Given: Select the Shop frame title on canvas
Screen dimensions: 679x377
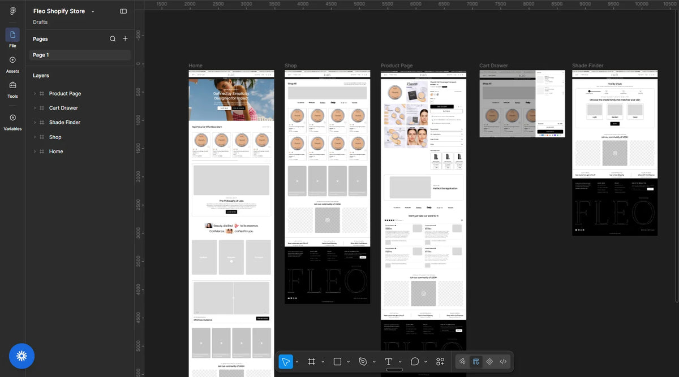Looking at the screenshot, I should 291,66.
